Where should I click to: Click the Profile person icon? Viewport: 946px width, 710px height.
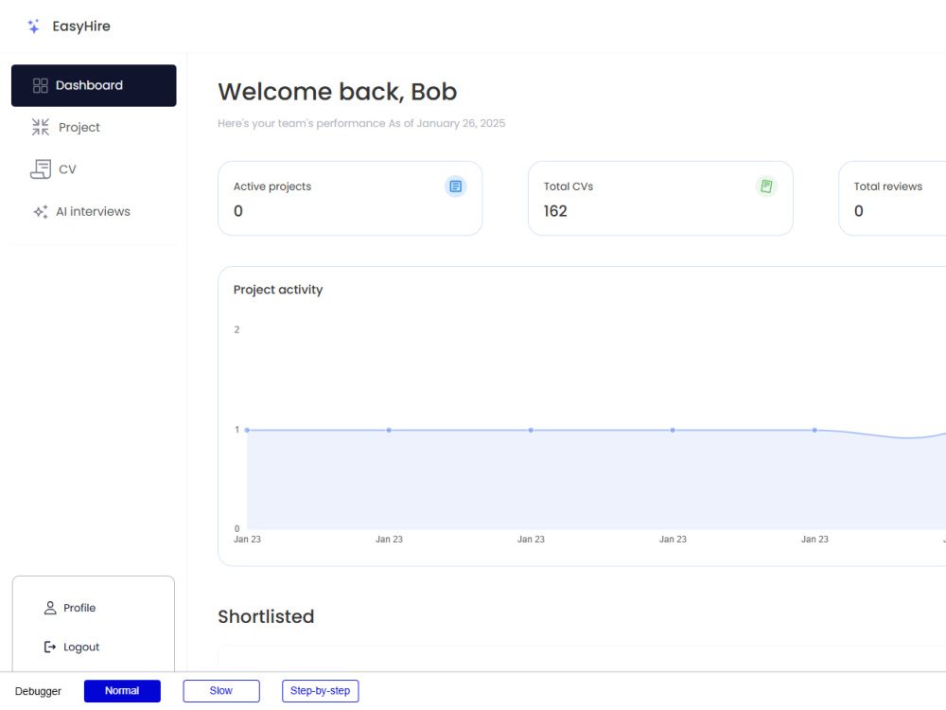click(x=50, y=608)
